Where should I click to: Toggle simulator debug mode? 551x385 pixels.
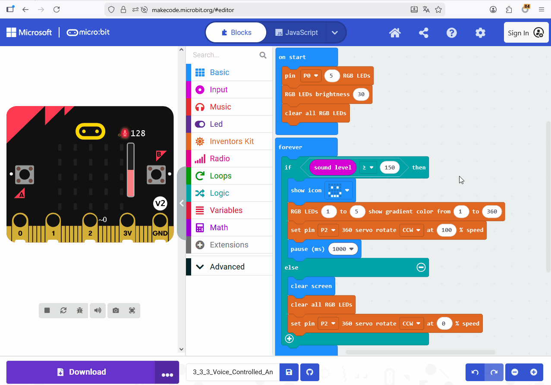(x=80, y=310)
